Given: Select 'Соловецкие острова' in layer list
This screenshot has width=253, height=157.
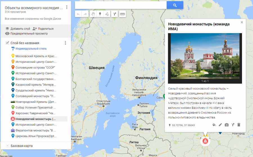Looking at the screenshot, I should coord(35,67).
